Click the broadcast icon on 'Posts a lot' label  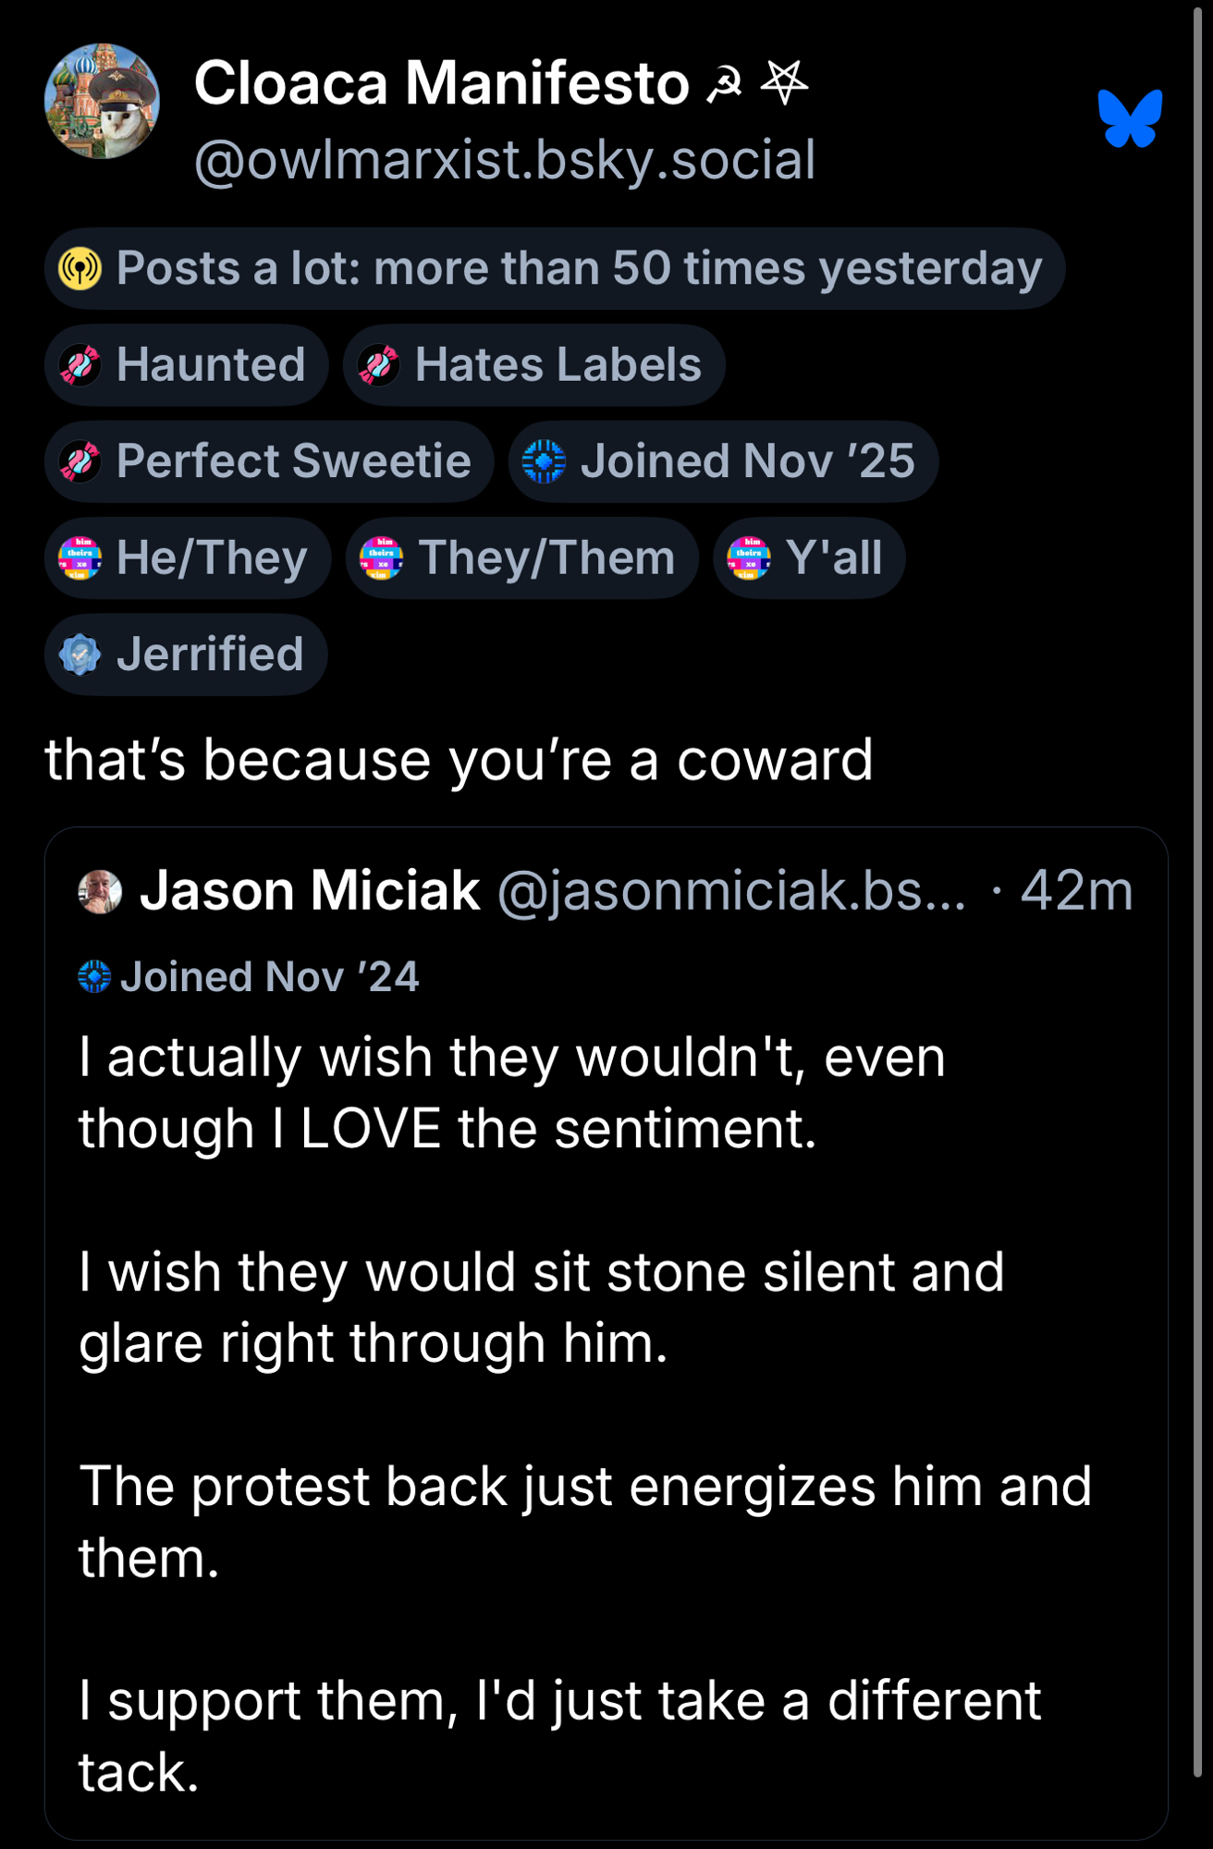(80, 269)
